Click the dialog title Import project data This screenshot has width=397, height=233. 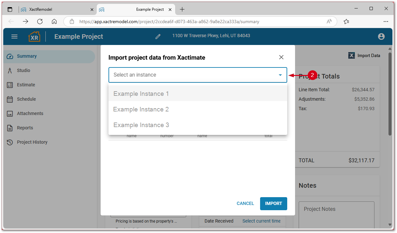tap(157, 58)
